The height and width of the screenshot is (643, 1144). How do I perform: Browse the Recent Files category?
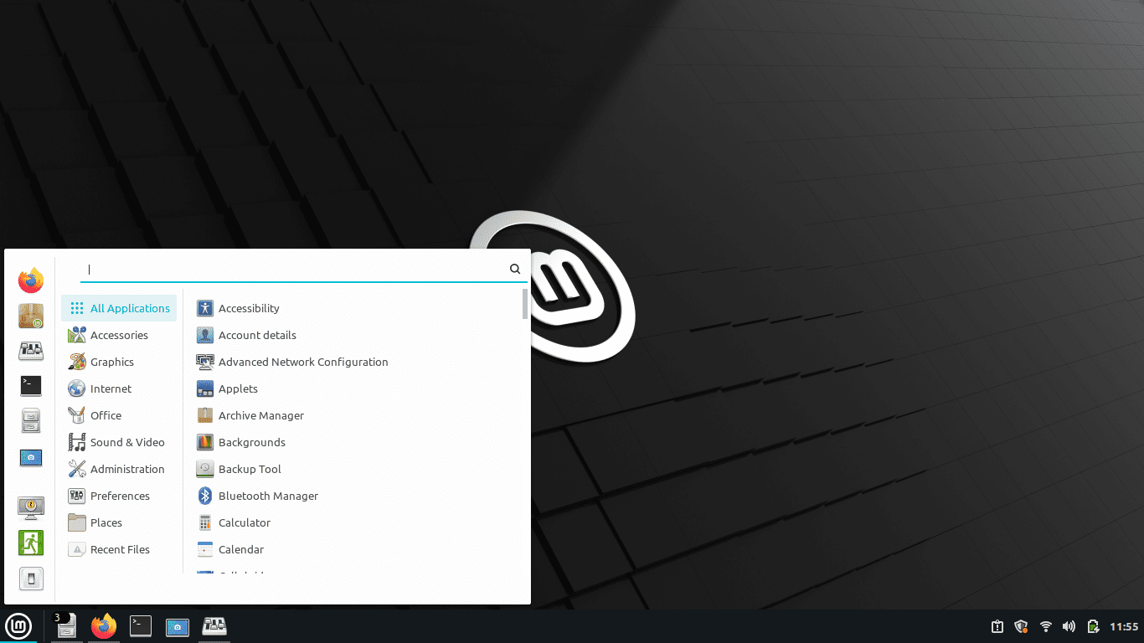point(120,549)
